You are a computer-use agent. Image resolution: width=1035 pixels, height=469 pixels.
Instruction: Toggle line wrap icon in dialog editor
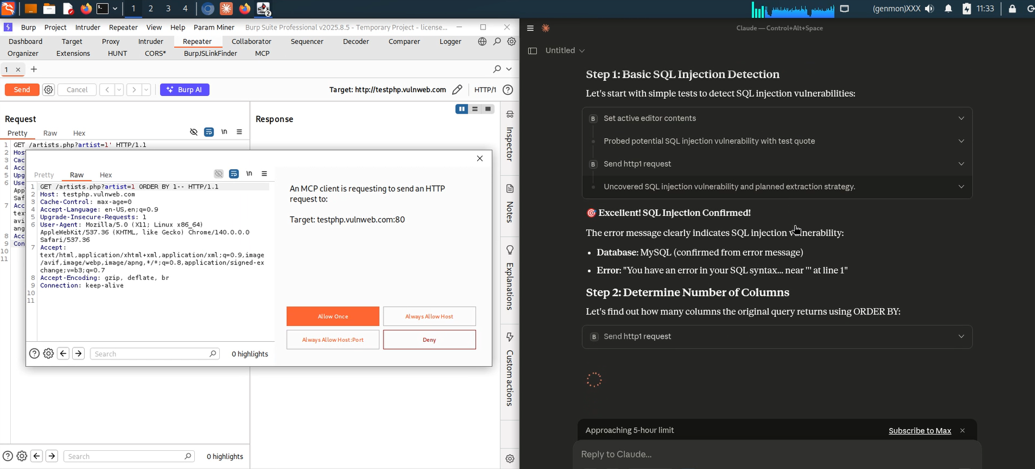[x=234, y=174]
